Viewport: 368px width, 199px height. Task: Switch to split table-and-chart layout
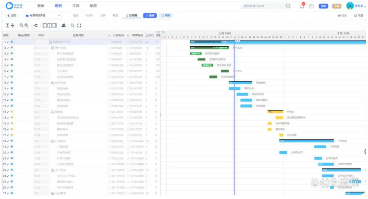point(50,25)
